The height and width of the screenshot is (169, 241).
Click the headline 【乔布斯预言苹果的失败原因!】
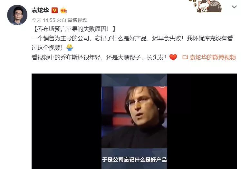[74, 29]
